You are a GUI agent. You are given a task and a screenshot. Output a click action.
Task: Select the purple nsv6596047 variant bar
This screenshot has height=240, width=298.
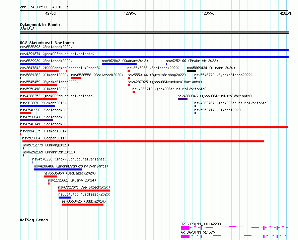pyautogui.click(x=36, y=120)
